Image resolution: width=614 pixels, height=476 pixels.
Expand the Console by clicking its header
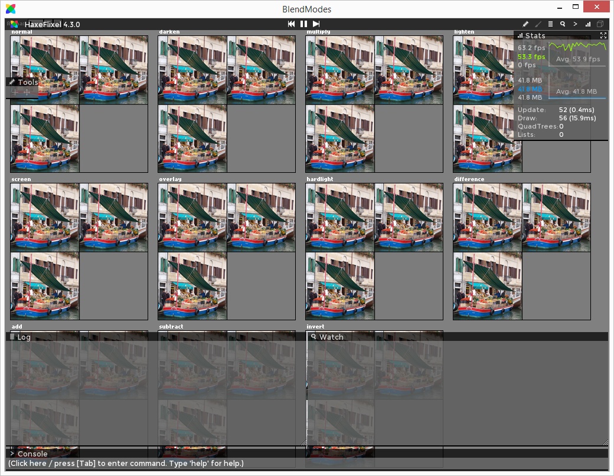[30, 454]
